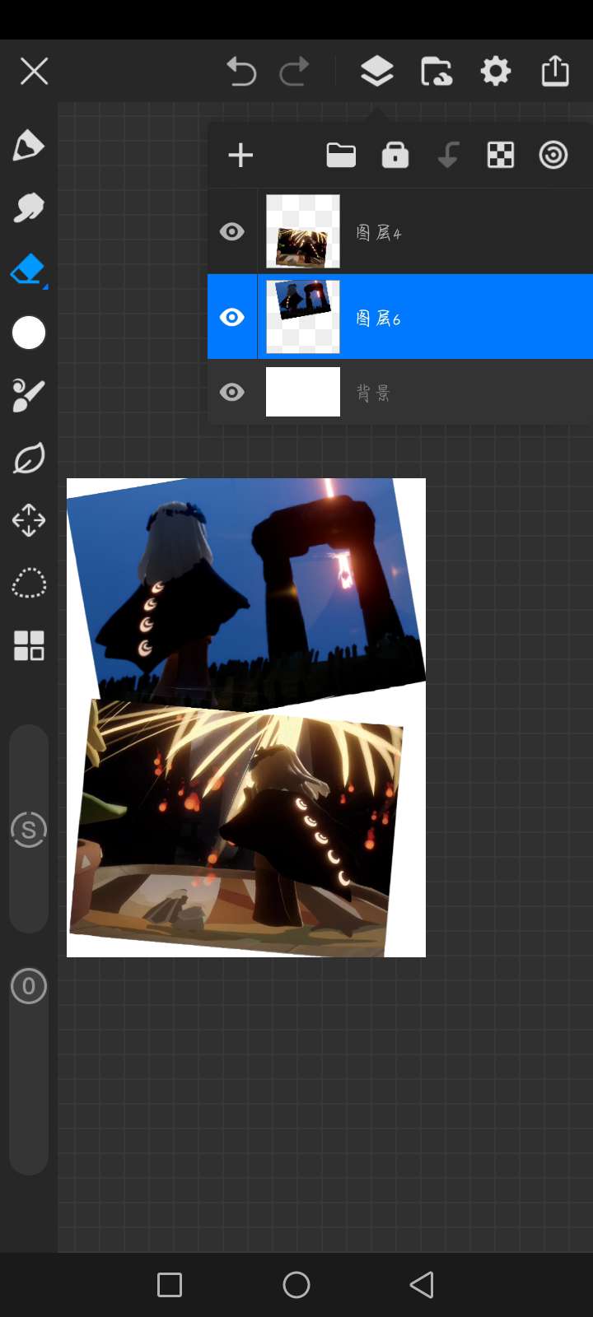The image size is (593, 1317).
Task: Select the 背景 layer thumbnail
Action: (303, 392)
